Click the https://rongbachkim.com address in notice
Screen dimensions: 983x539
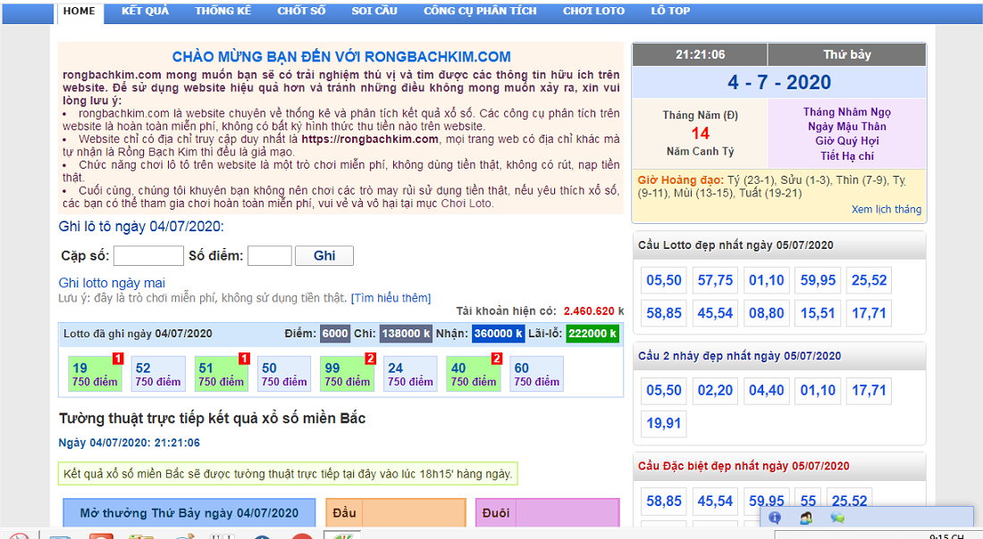[x=369, y=139]
